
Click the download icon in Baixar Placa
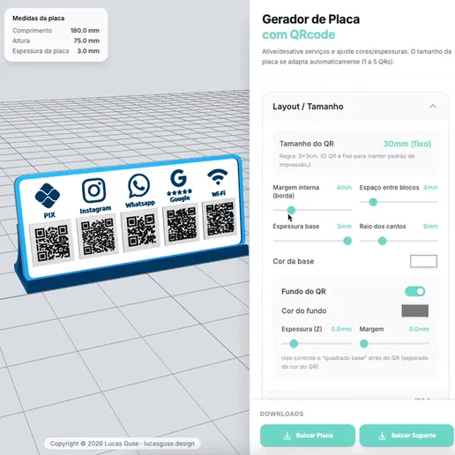pyautogui.click(x=287, y=436)
